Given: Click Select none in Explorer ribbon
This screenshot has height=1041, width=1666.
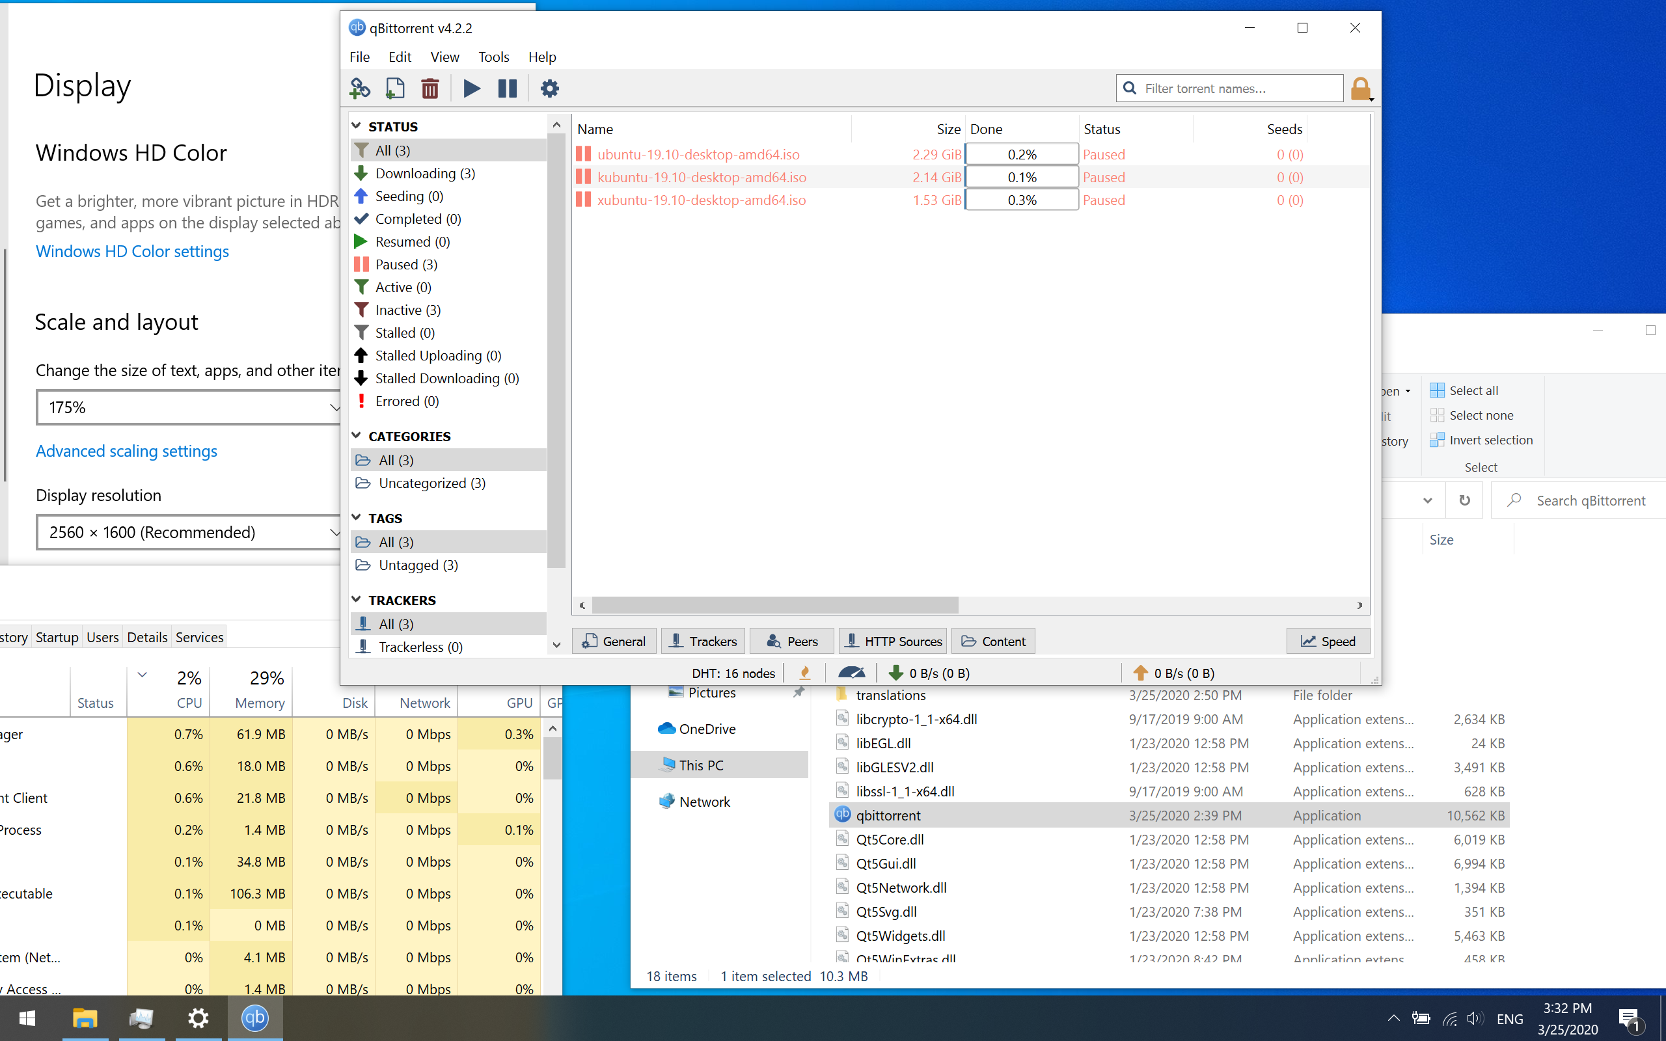Looking at the screenshot, I should point(1471,415).
